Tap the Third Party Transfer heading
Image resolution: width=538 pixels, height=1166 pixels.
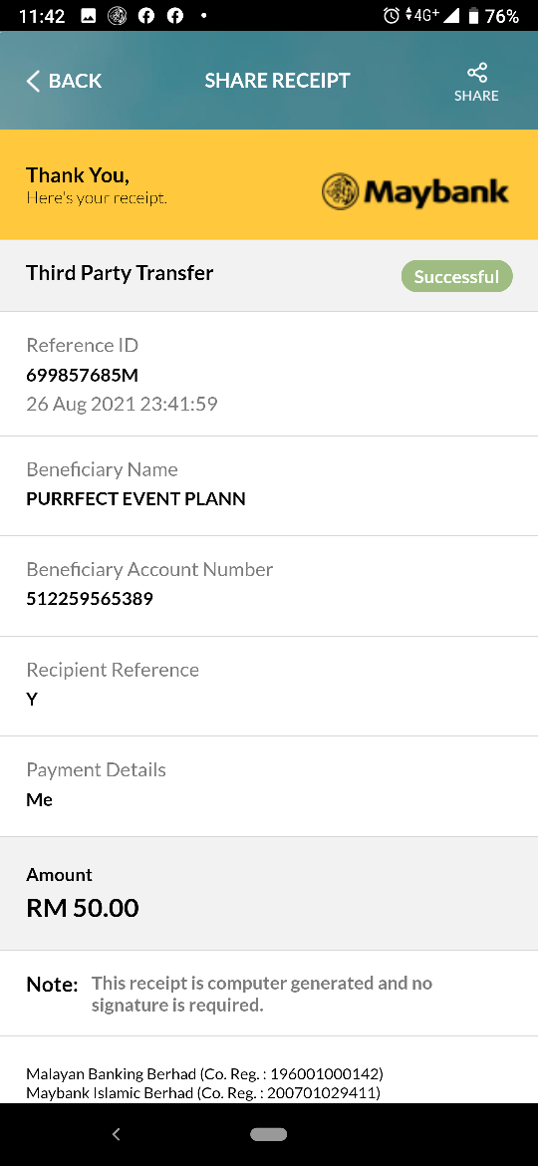pos(120,273)
